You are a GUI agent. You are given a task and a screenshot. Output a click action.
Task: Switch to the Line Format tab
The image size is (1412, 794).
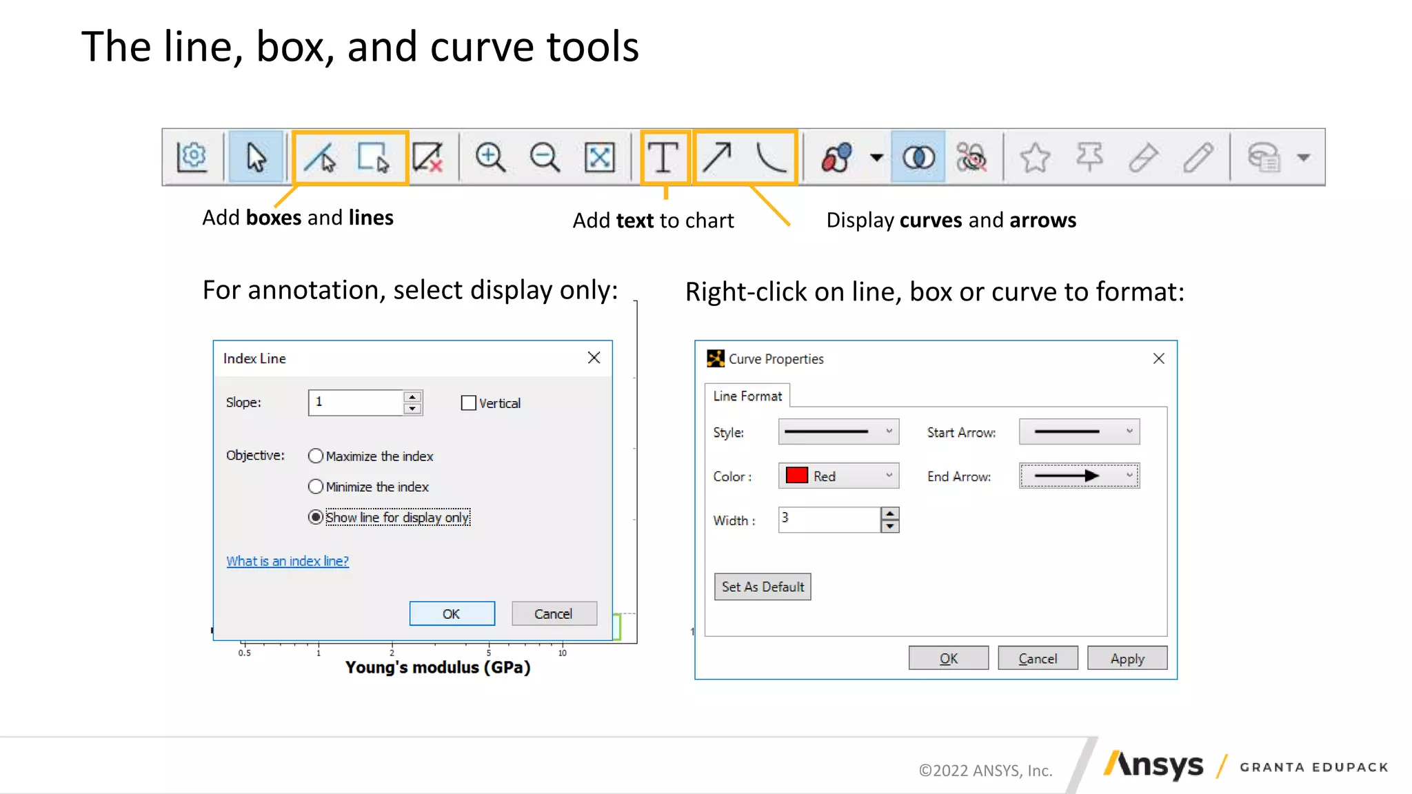pos(747,396)
